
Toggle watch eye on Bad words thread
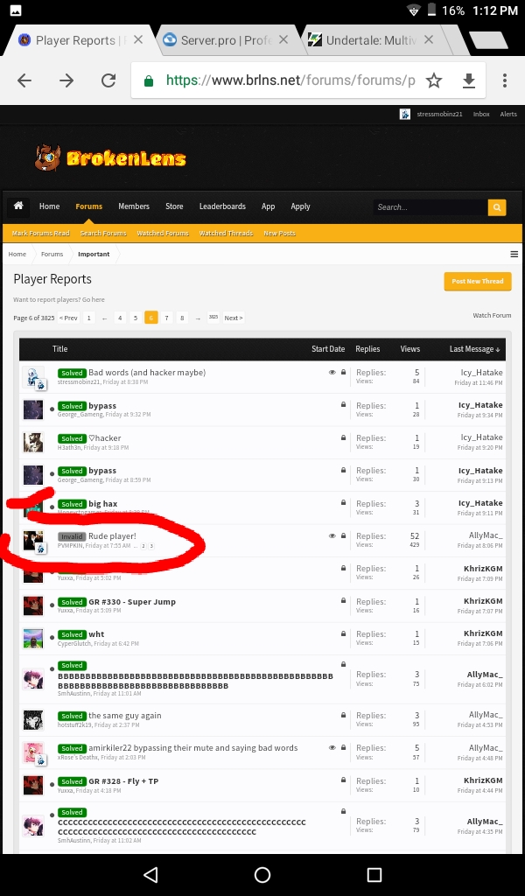pos(332,373)
